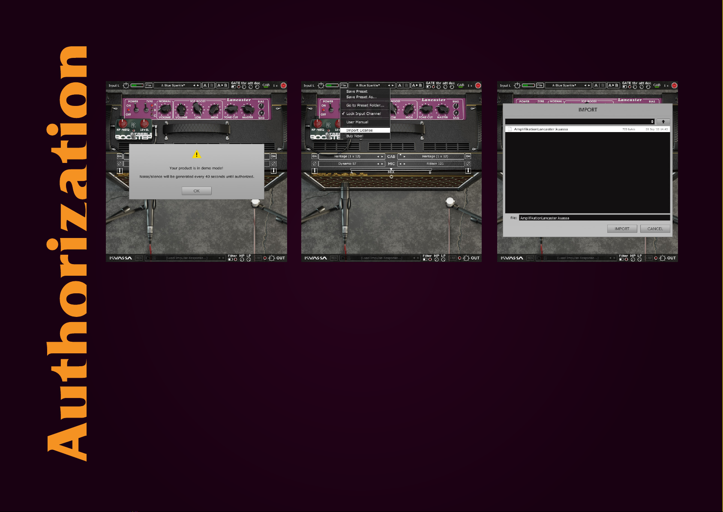
Task: Click the filter LP knob in the left screenshot
Action: [249, 259]
